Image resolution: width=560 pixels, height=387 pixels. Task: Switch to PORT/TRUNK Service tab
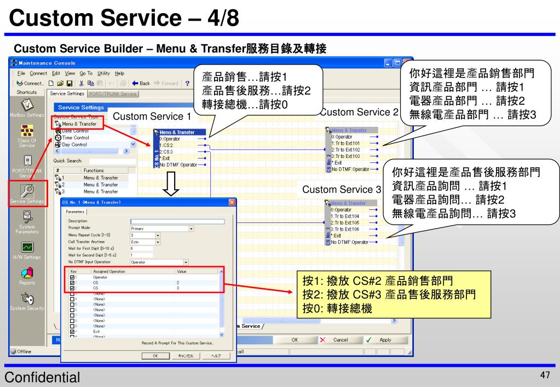(x=113, y=94)
